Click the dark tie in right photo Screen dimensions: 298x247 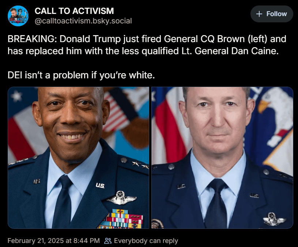[217, 203]
